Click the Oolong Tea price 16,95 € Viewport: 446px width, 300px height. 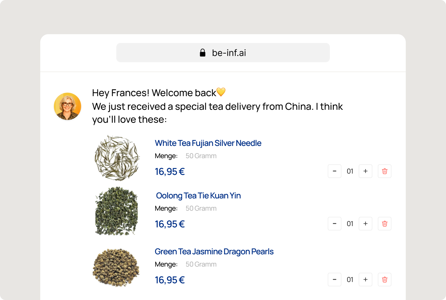pyautogui.click(x=170, y=224)
